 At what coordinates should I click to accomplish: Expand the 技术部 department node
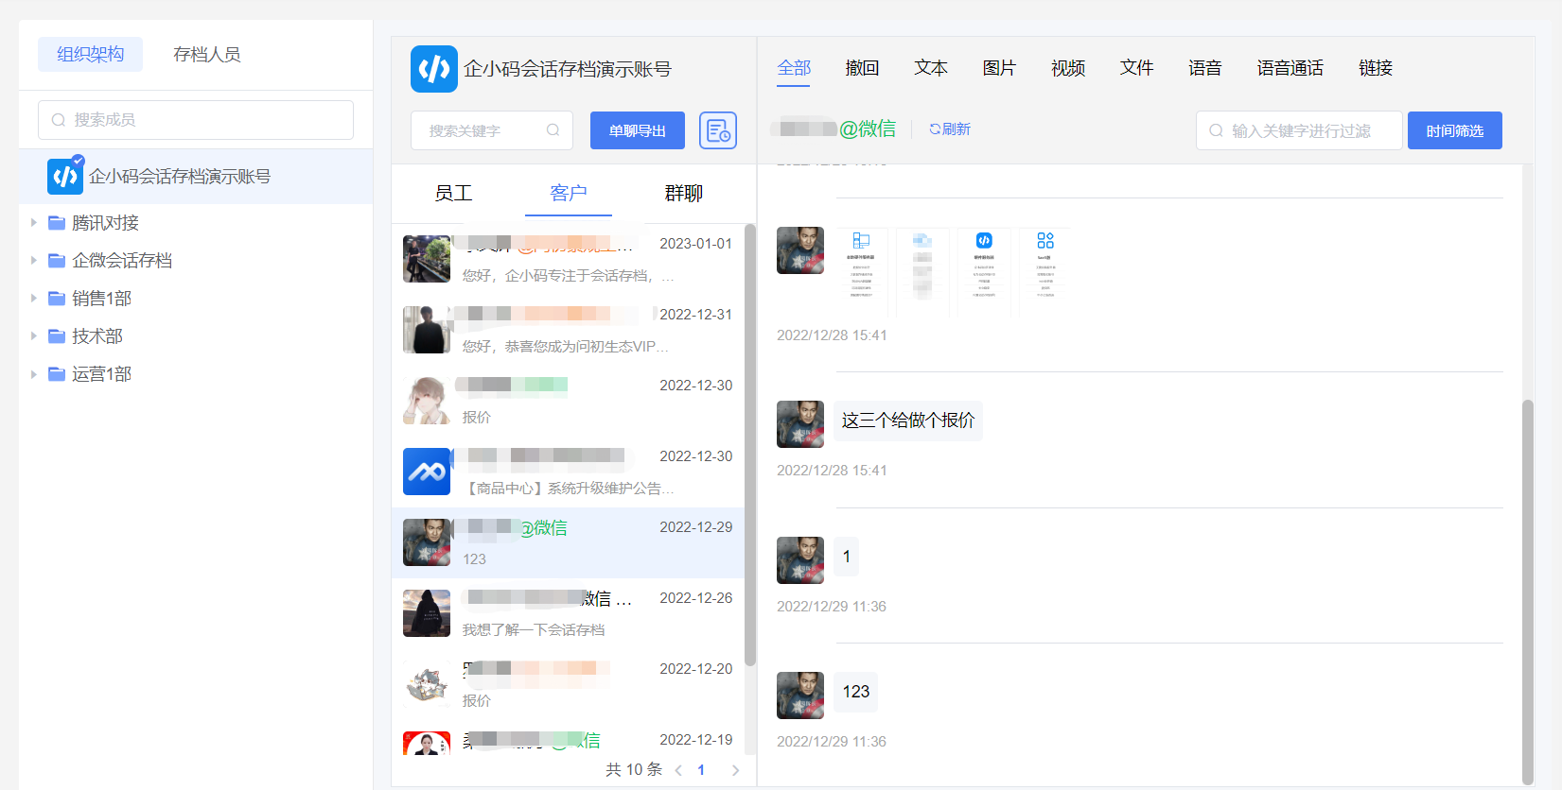[34, 336]
